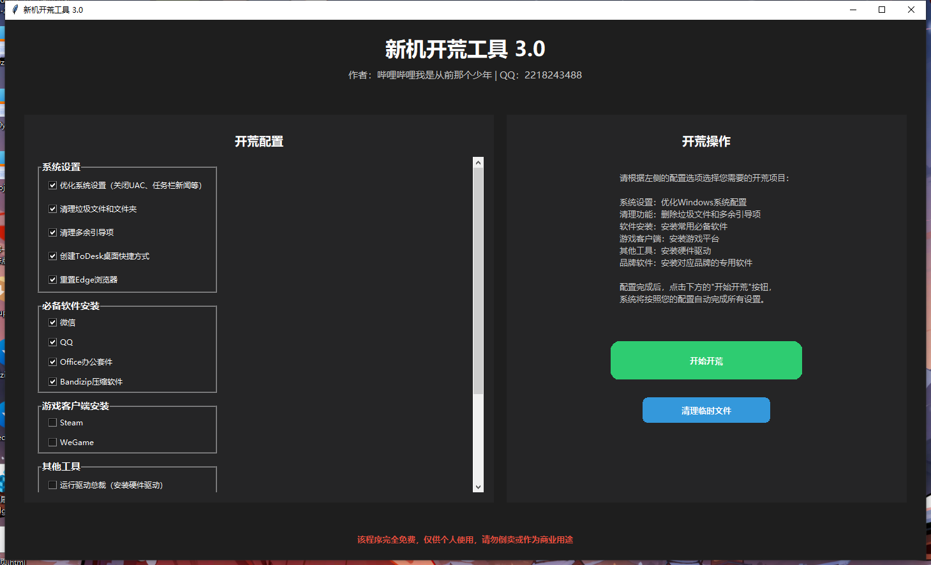Uncheck the 微信 install option
Viewport: 931px width, 565px height.
(52, 322)
